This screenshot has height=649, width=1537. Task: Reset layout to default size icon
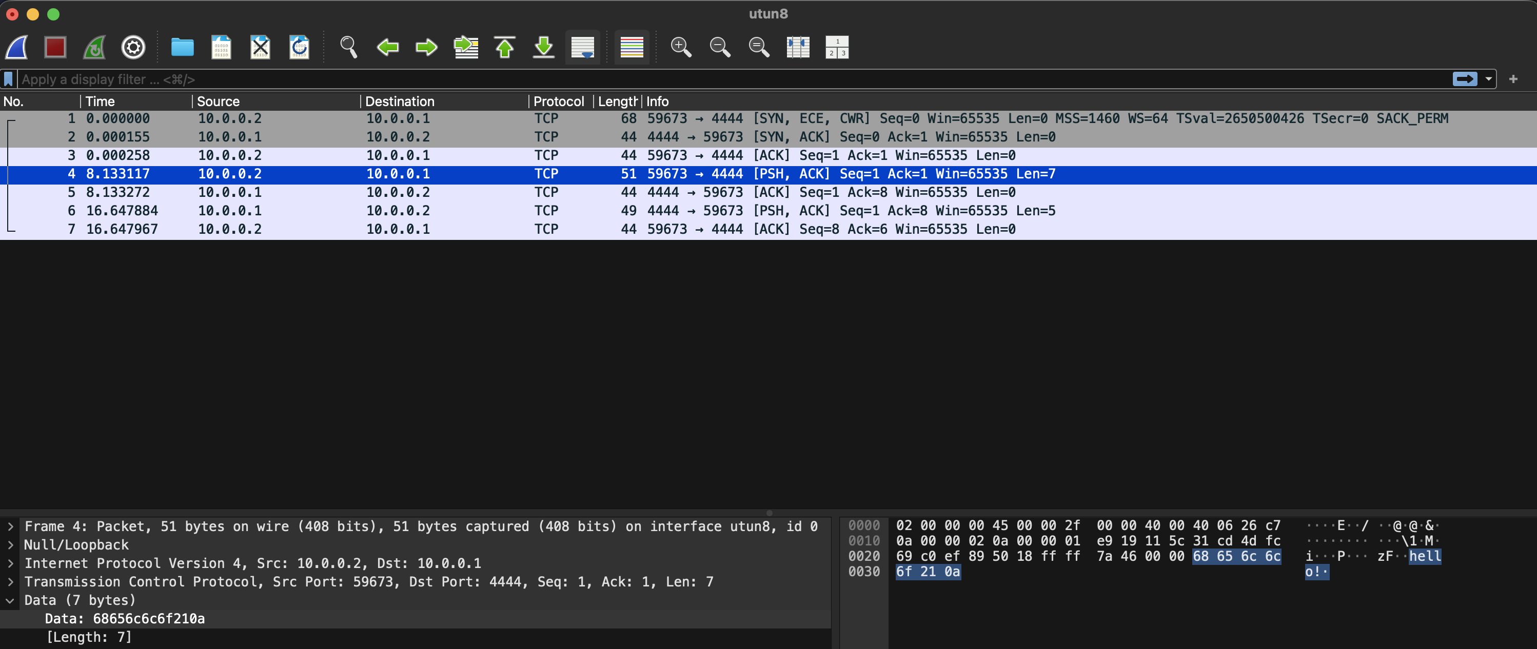(837, 47)
